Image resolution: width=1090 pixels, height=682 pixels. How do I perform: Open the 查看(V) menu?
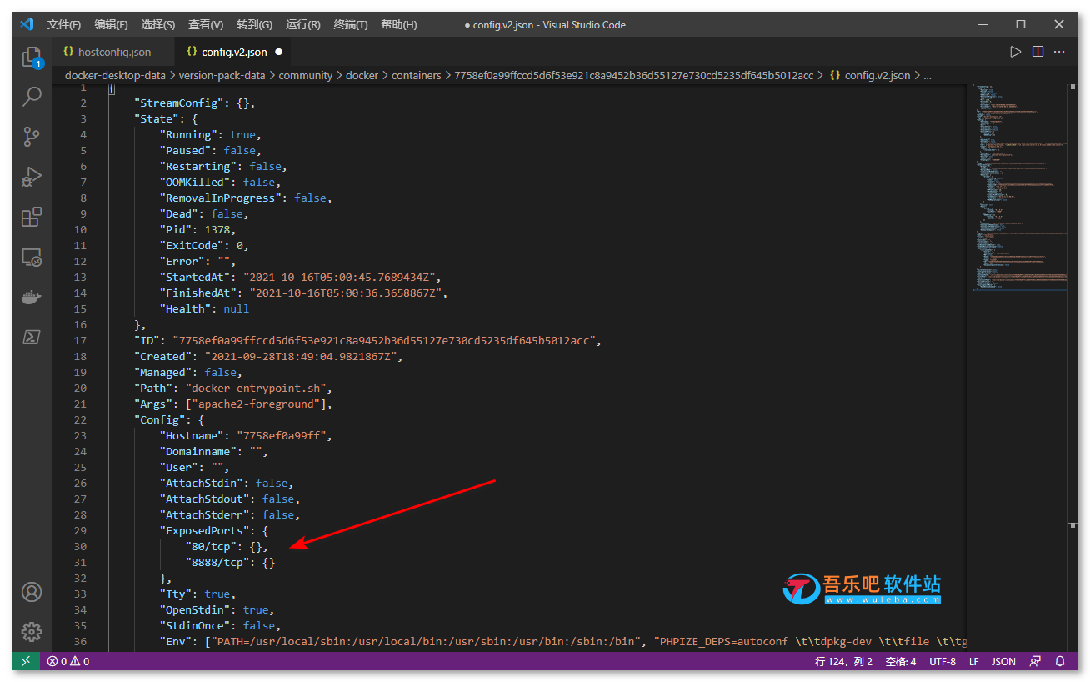206,24
